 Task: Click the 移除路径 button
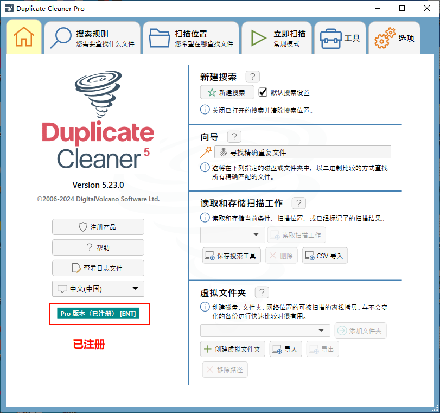click(225, 370)
